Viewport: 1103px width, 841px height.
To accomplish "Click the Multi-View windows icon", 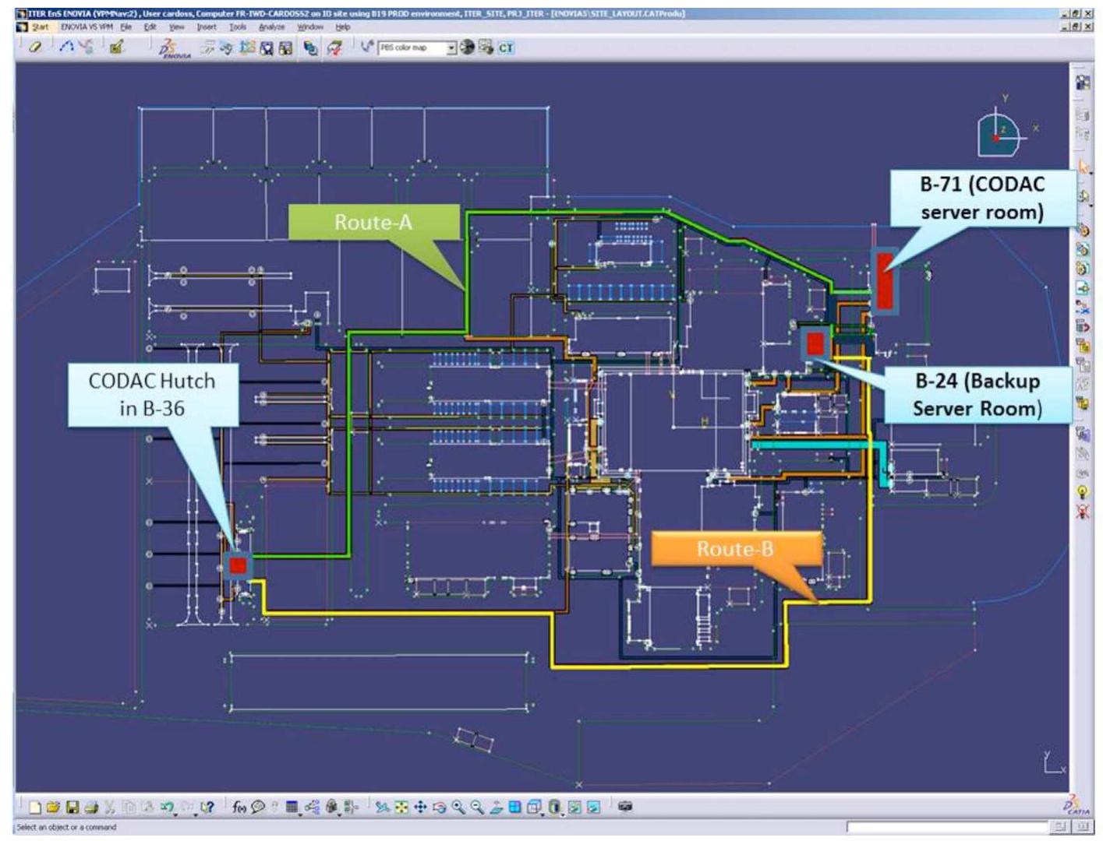I will [x=514, y=808].
